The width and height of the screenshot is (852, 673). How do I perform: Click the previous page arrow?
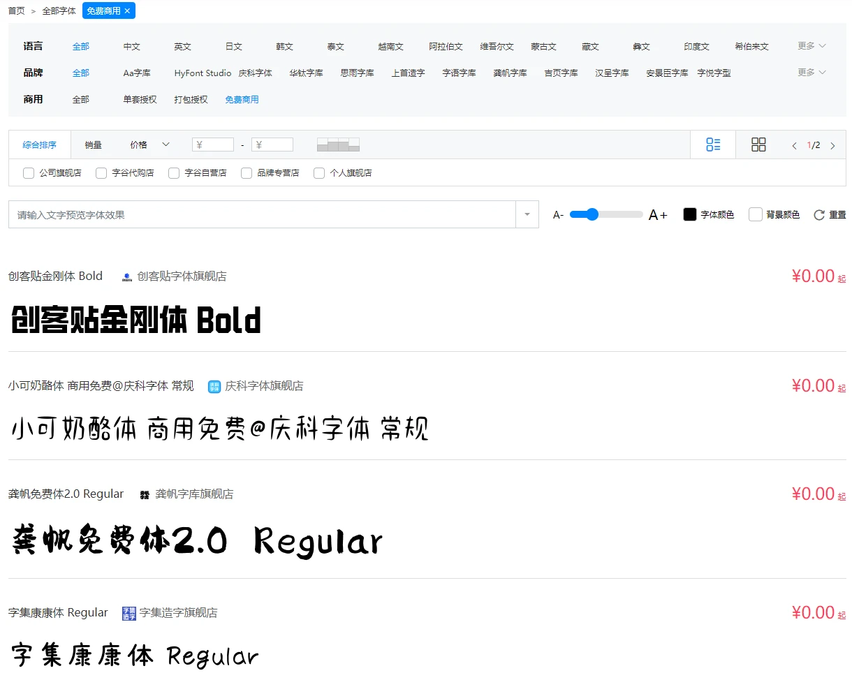(795, 145)
